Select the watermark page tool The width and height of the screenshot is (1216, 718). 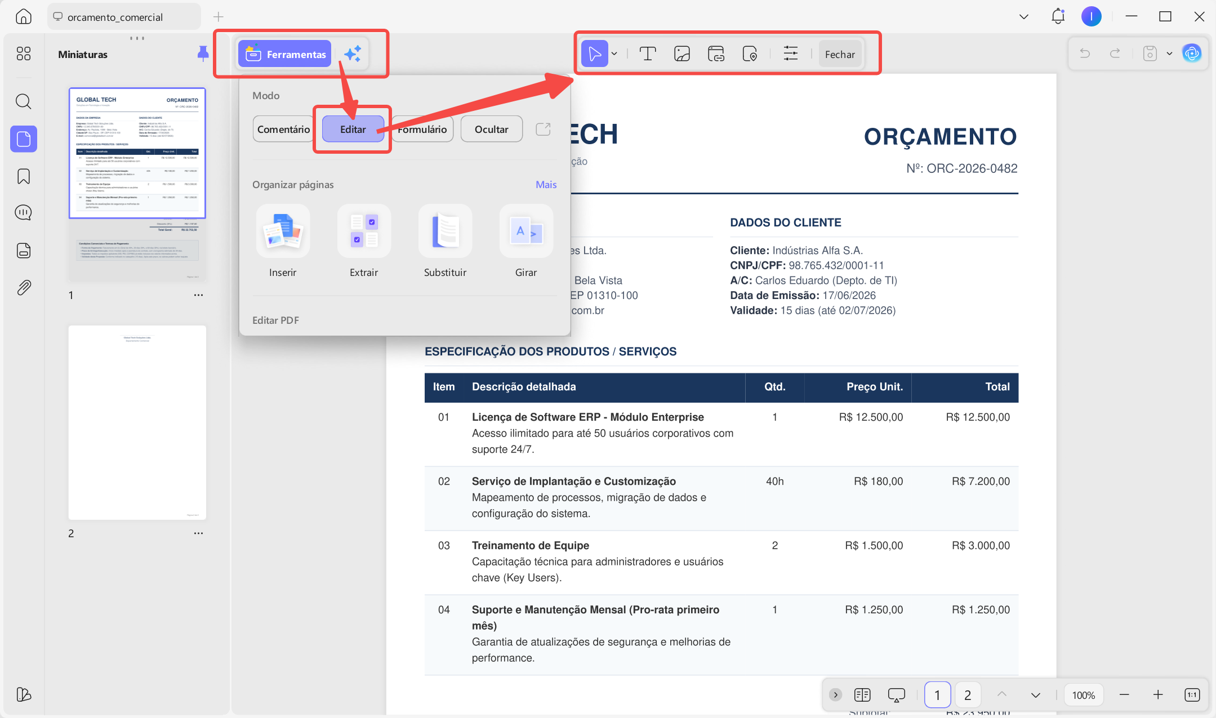[750, 54]
